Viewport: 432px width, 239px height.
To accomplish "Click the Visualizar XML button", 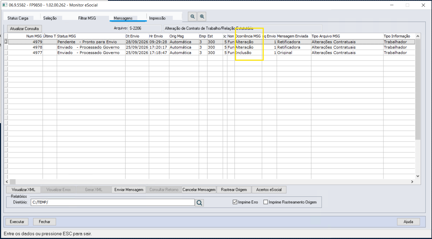I will coord(23,190).
